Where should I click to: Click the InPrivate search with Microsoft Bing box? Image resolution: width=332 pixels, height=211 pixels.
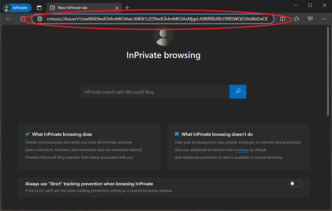155,92
